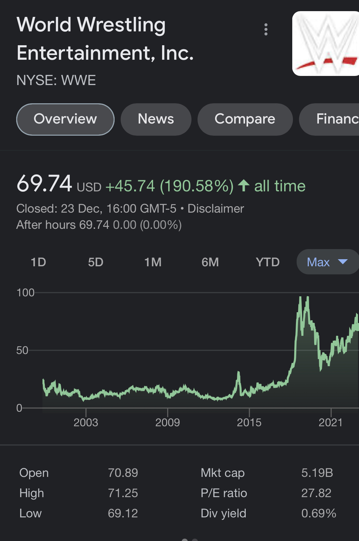Click the After hours 69.74 line
Viewport: 359px width, 541px height.
99,225
